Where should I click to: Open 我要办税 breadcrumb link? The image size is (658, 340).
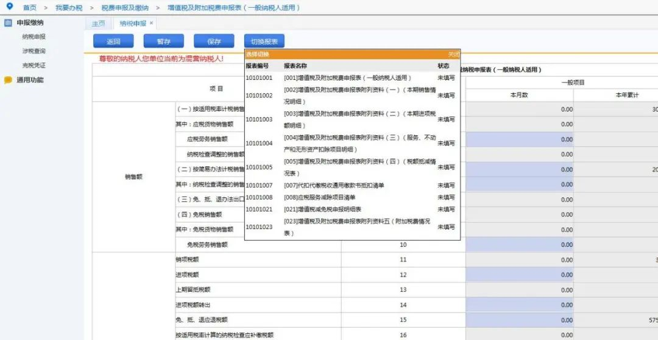tap(69, 7)
